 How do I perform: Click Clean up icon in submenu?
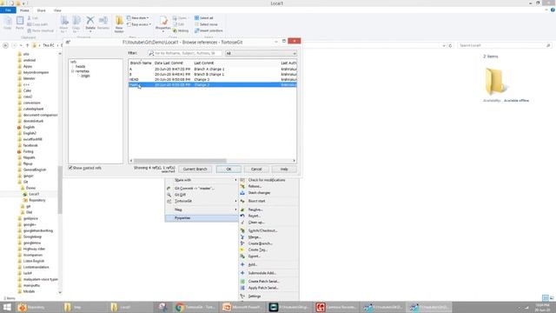click(x=242, y=223)
